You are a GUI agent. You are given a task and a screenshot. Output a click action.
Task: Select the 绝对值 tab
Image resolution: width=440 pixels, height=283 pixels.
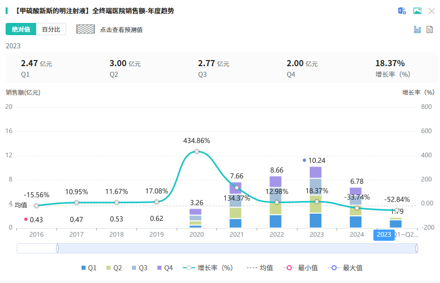(21, 30)
